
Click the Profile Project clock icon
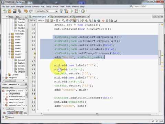pyautogui.click(x=83, y=11)
